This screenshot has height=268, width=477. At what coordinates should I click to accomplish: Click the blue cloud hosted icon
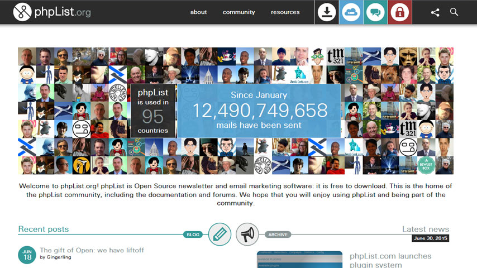point(351,12)
